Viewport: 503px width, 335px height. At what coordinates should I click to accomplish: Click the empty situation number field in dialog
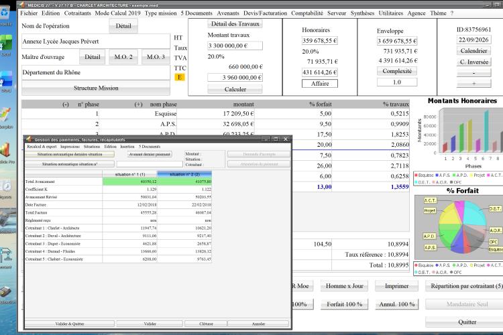pos(150,164)
